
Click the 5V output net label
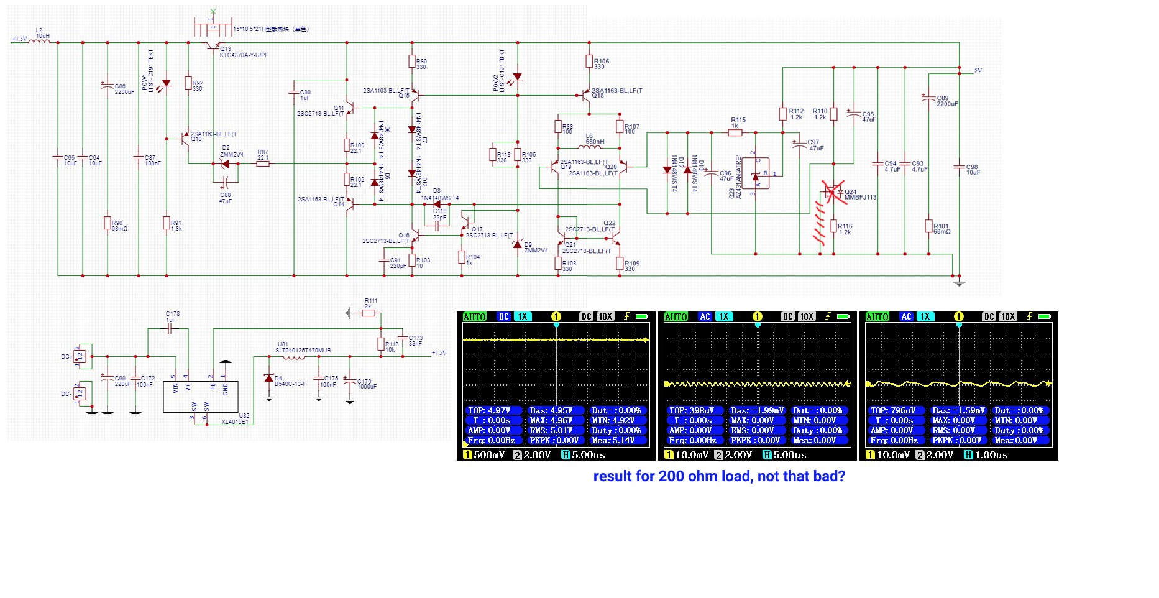(978, 71)
